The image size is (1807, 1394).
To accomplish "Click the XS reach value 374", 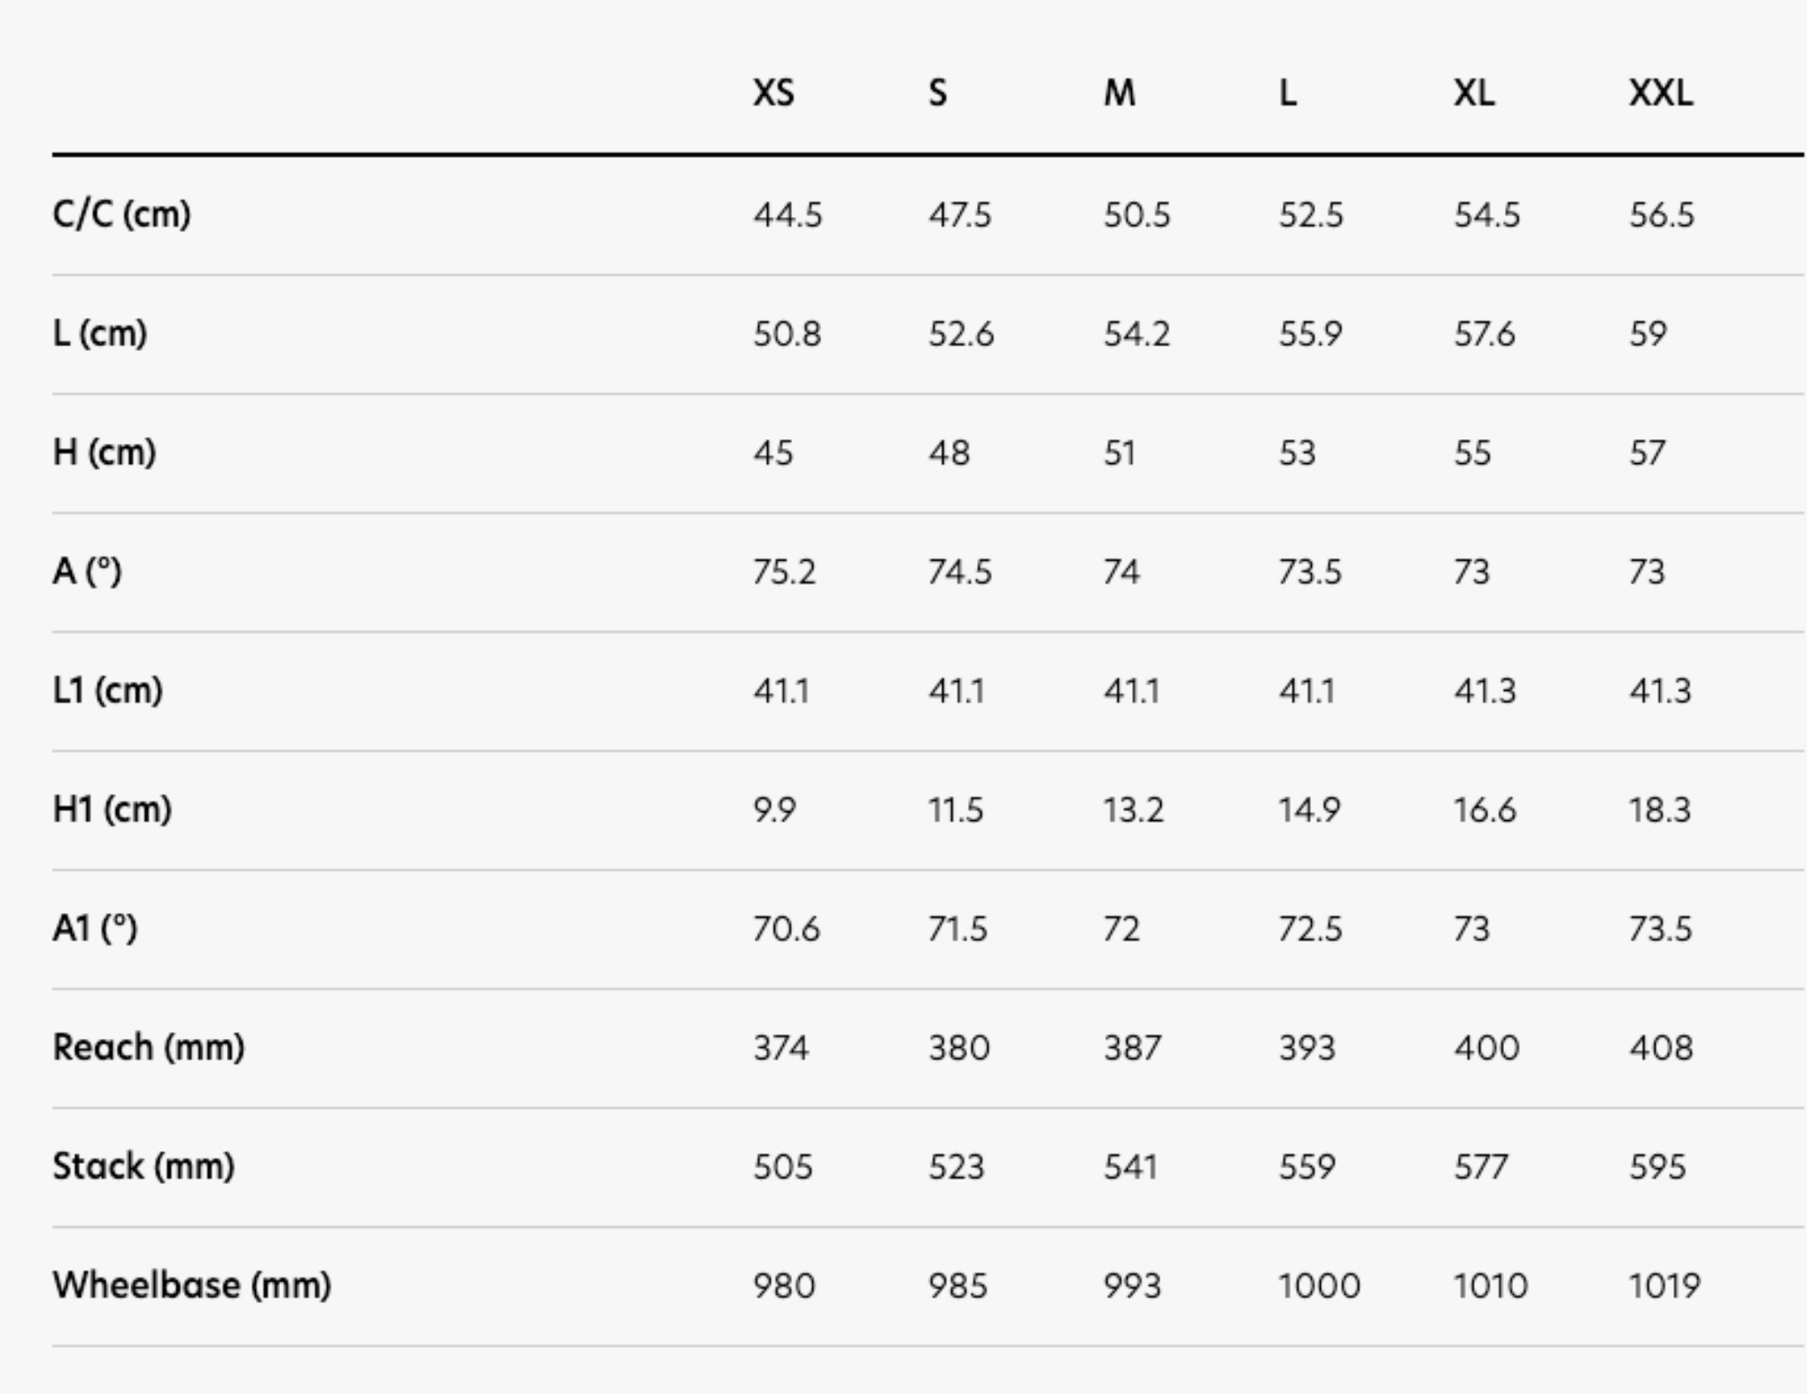I will pos(780,1048).
